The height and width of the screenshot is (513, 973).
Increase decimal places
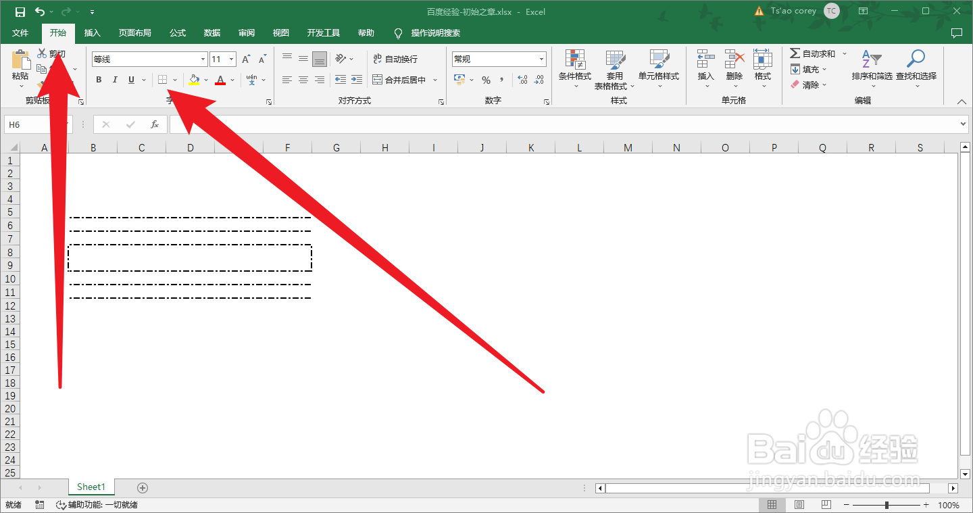522,80
